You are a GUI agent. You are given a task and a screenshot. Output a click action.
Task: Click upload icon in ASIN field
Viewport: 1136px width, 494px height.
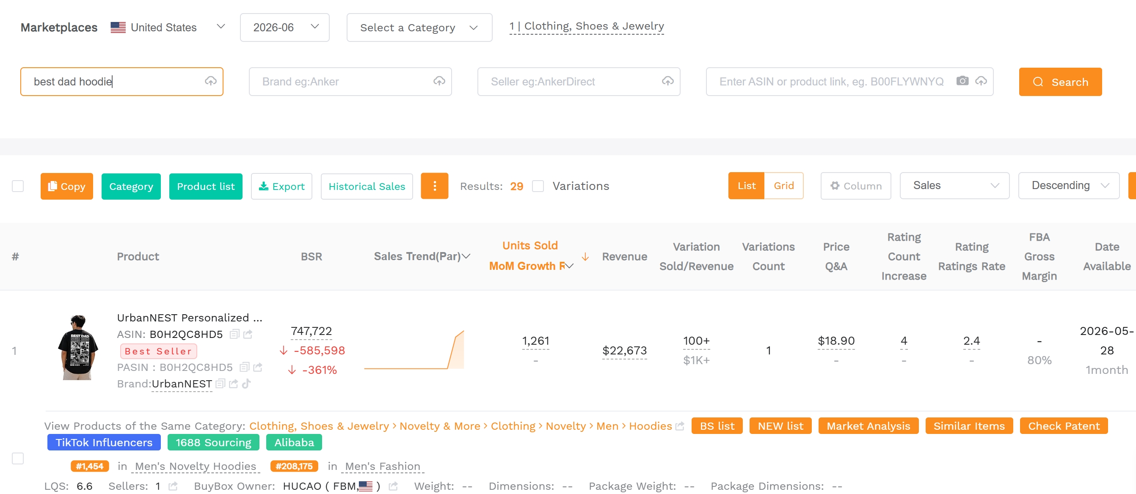pyautogui.click(x=981, y=81)
